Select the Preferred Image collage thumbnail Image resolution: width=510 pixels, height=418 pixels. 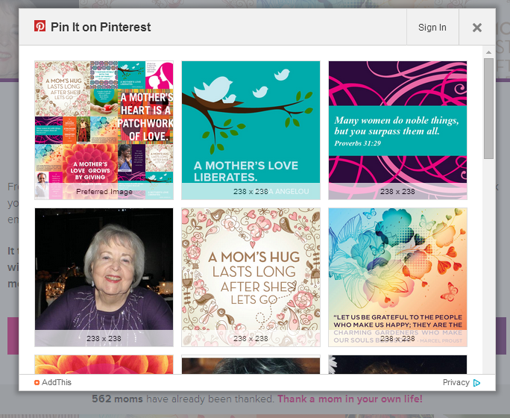click(x=104, y=130)
